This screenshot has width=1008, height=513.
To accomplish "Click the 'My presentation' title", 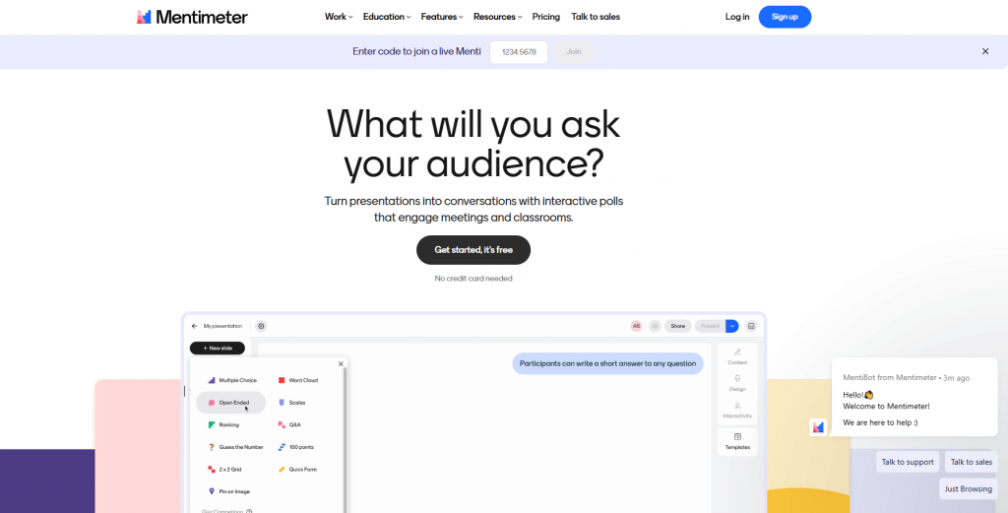I will tap(222, 326).
